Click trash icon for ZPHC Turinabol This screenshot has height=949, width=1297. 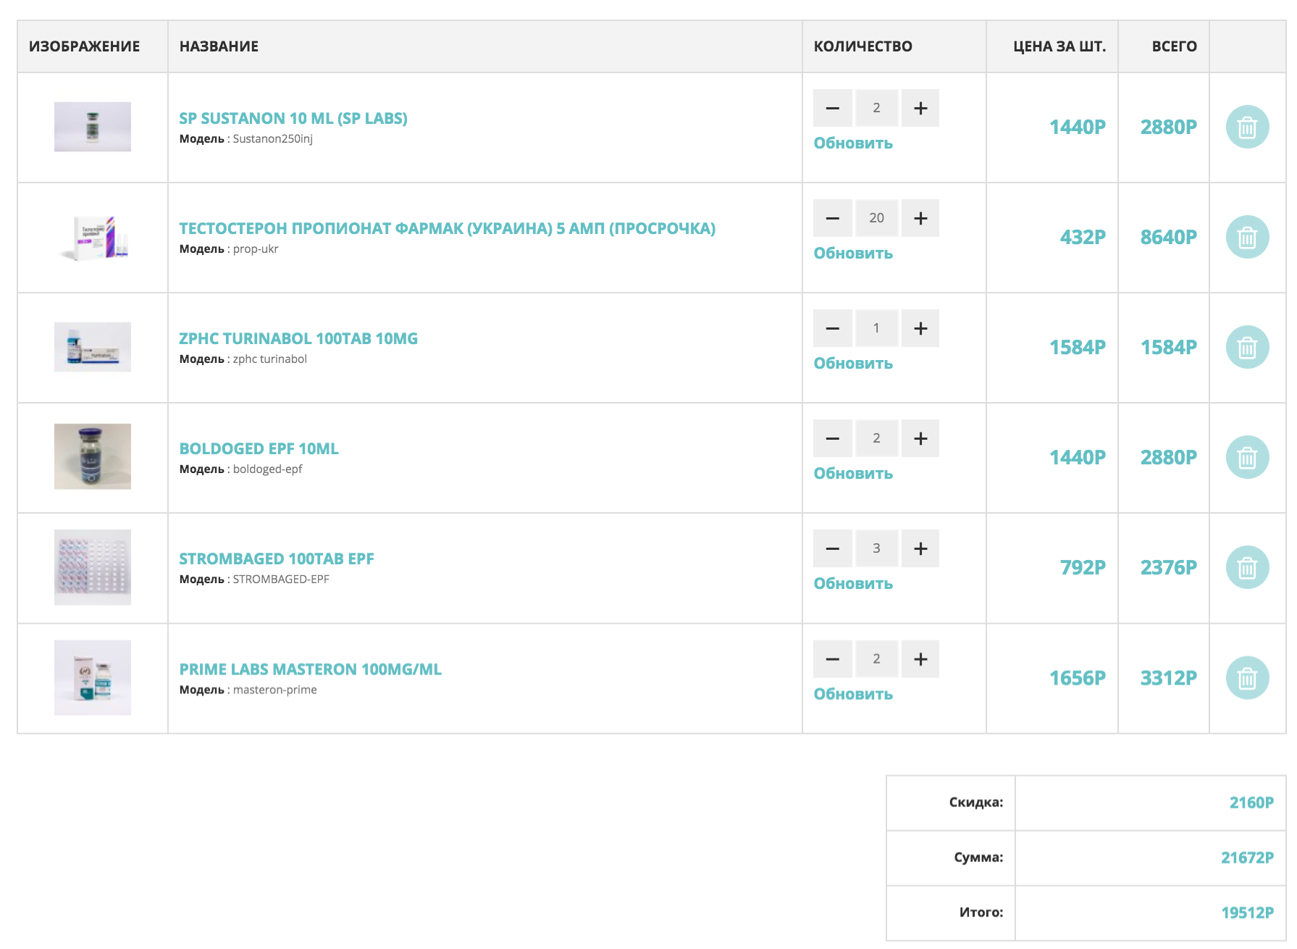(x=1246, y=348)
